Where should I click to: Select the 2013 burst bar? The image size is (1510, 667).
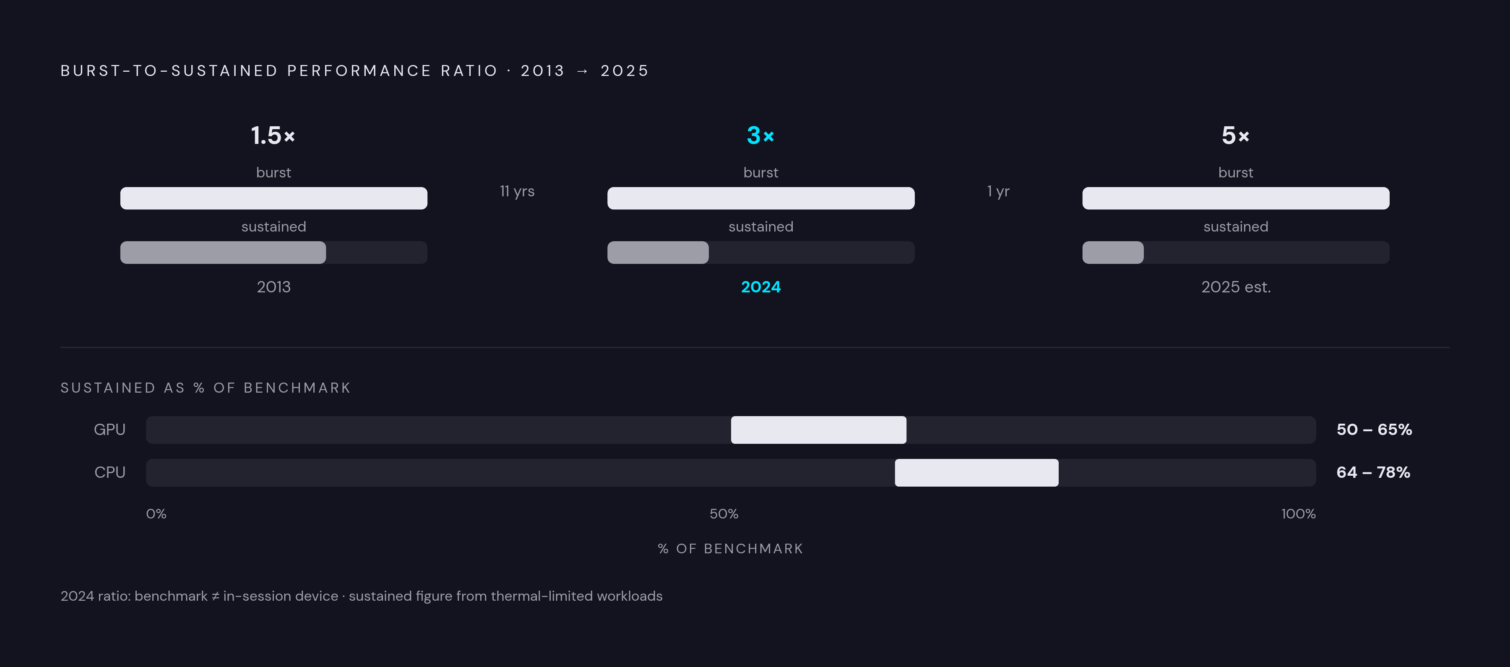(274, 198)
